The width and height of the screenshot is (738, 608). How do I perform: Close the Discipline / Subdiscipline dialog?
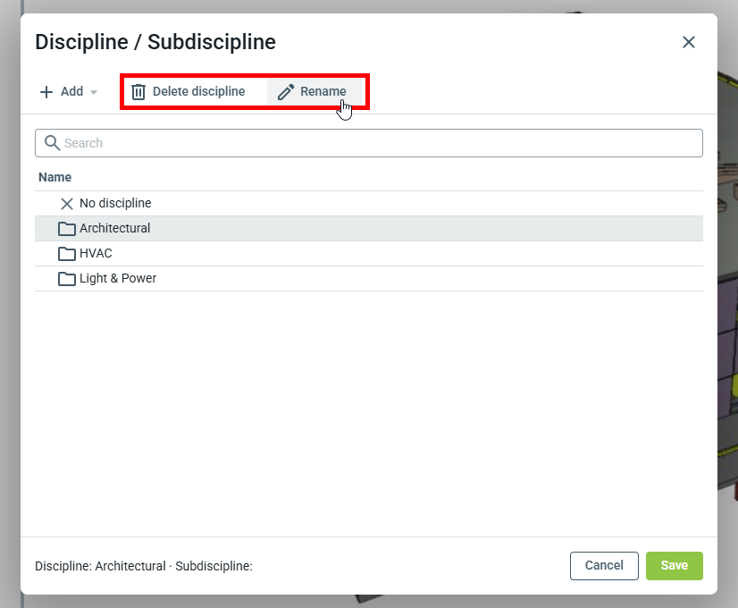click(x=688, y=42)
